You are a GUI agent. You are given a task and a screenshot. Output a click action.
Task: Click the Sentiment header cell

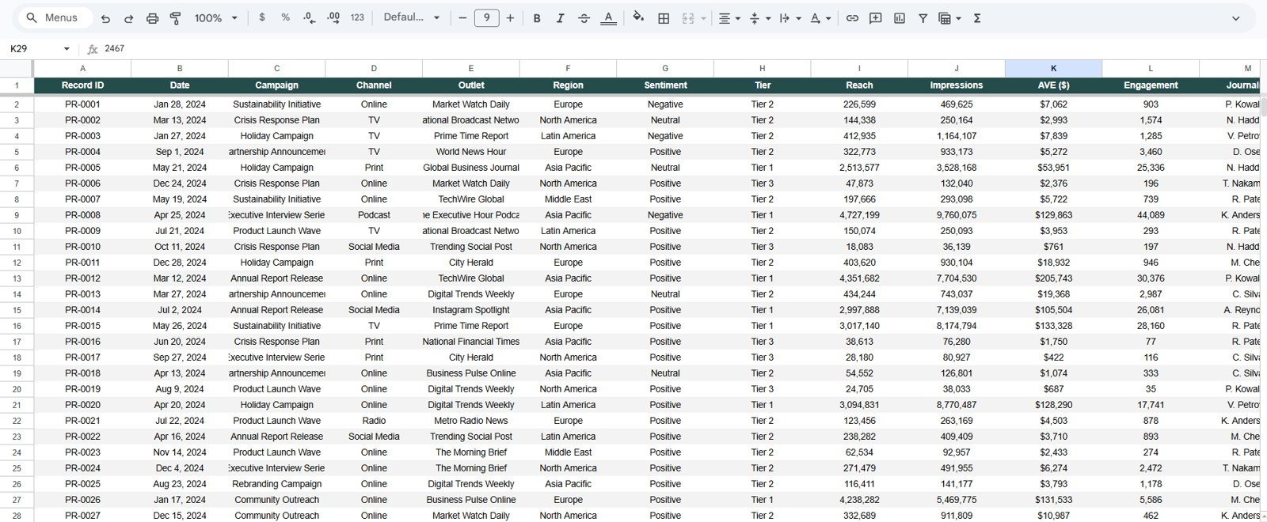coord(665,85)
